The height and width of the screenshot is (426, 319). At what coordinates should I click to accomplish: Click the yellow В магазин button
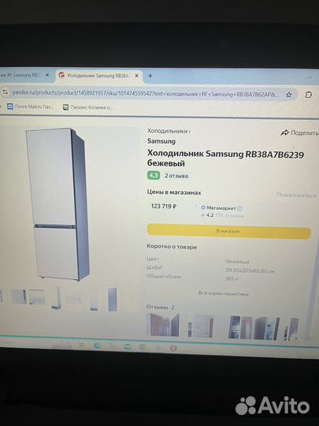click(x=228, y=231)
